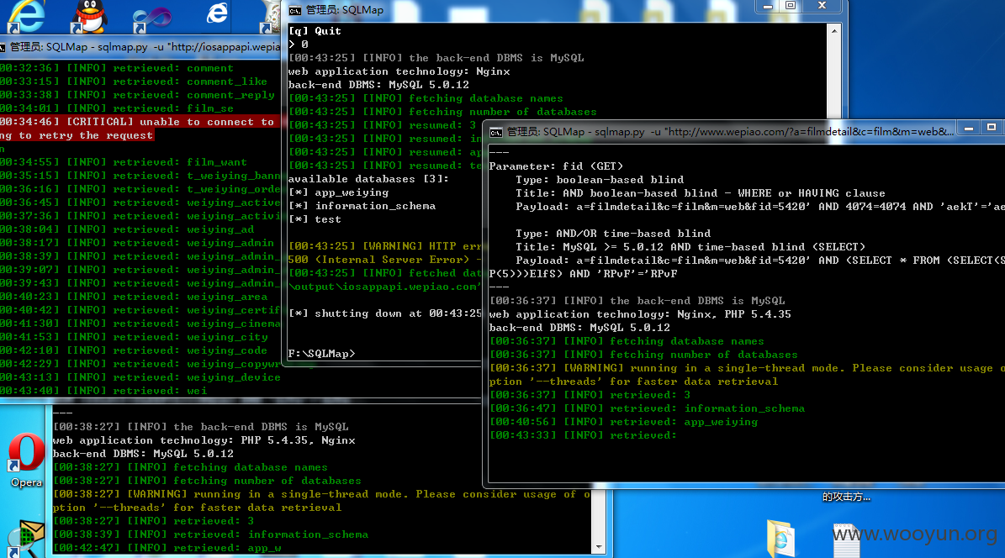Click 'retrieved: weiying_ad' line in left window

point(127,229)
